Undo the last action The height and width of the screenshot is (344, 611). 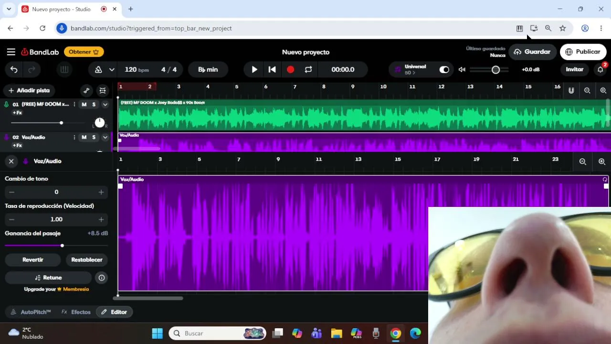[14, 70]
